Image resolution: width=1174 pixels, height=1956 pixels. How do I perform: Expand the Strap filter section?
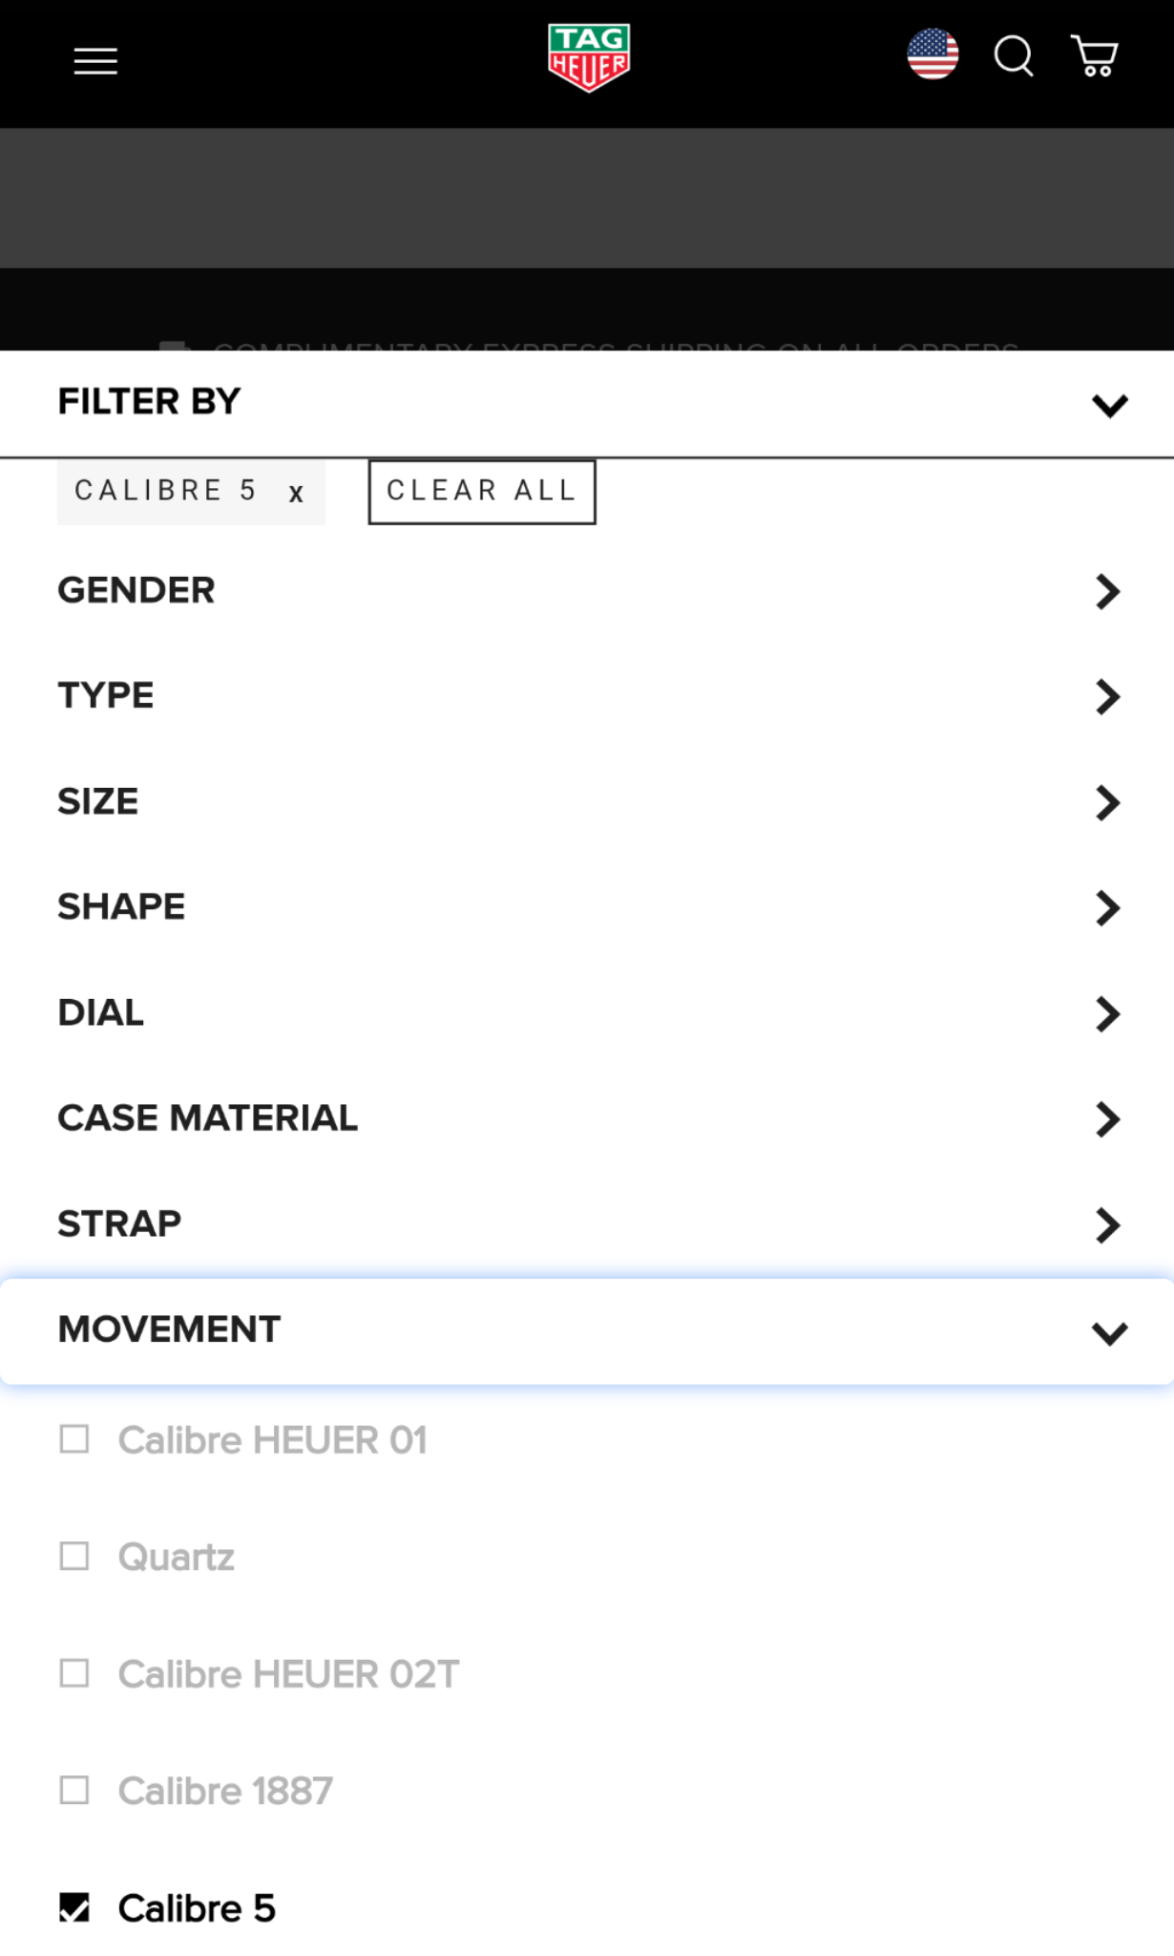pyautogui.click(x=1107, y=1224)
